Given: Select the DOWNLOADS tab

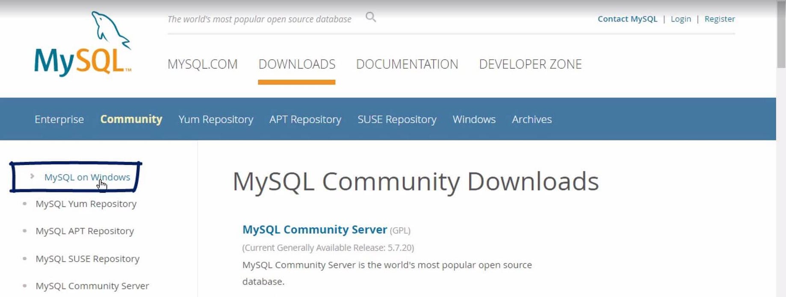Looking at the screenshot, I should point(297,64).
